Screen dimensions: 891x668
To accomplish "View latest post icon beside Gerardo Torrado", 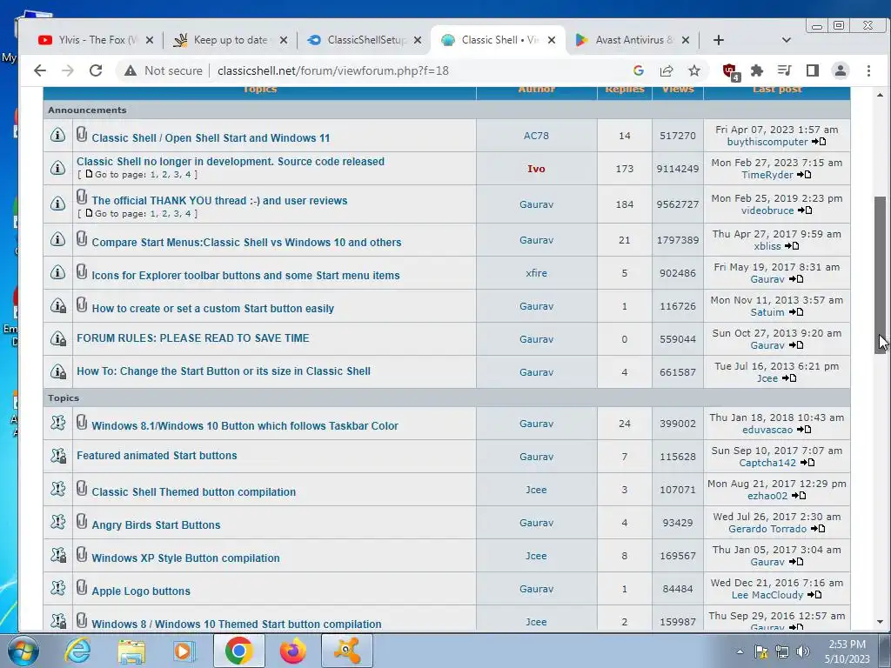I will pos(818,528).
